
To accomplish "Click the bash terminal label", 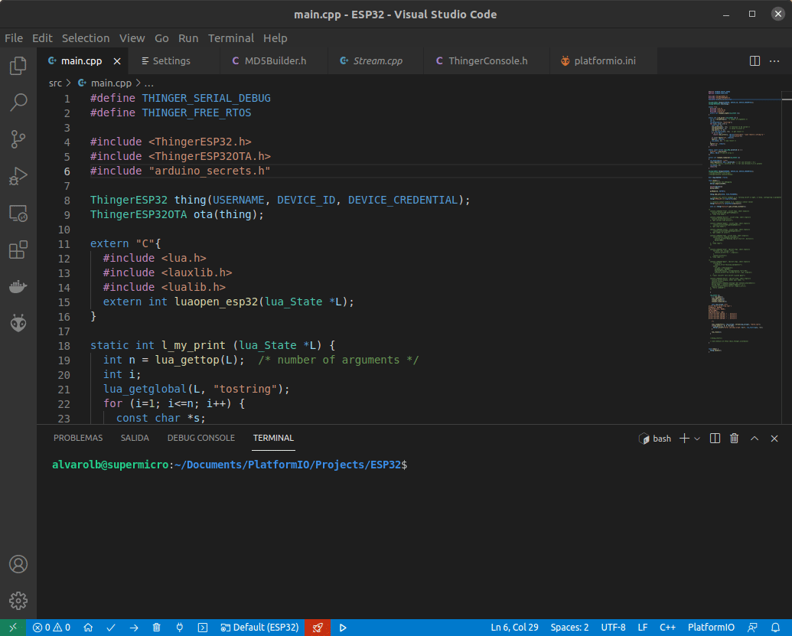I will [655, 439].
